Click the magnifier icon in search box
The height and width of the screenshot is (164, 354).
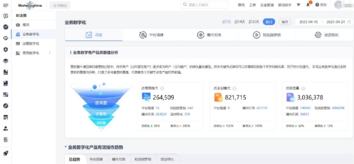click(x=185, y=5)
